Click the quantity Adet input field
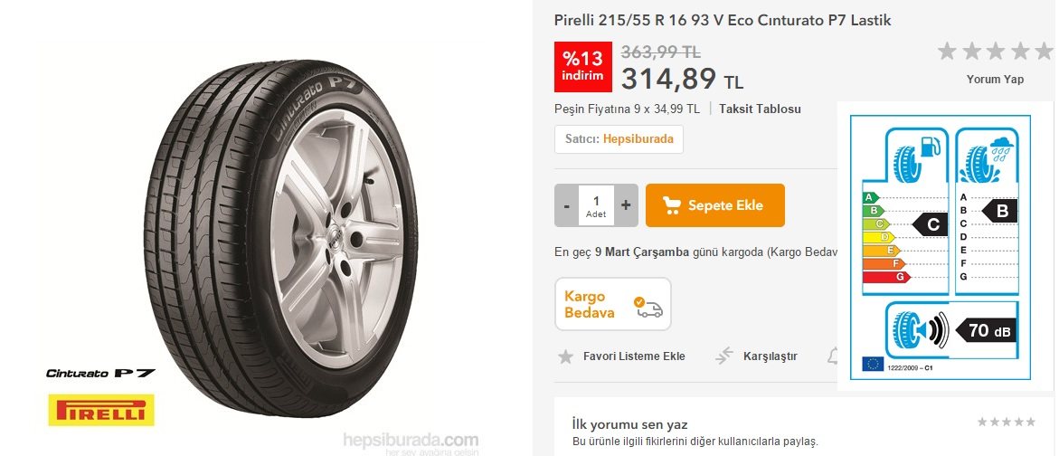This screenshot has height=456, width=1059. point(596,205)
